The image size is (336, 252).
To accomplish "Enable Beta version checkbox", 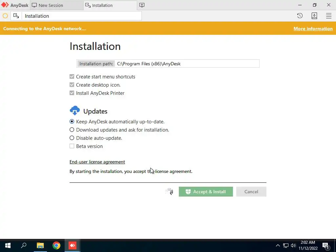I will (72, 146).
